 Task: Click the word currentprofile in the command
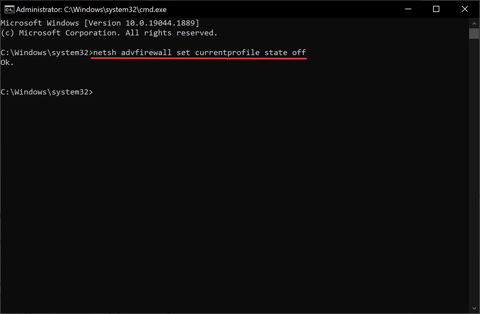coord(227,53)
